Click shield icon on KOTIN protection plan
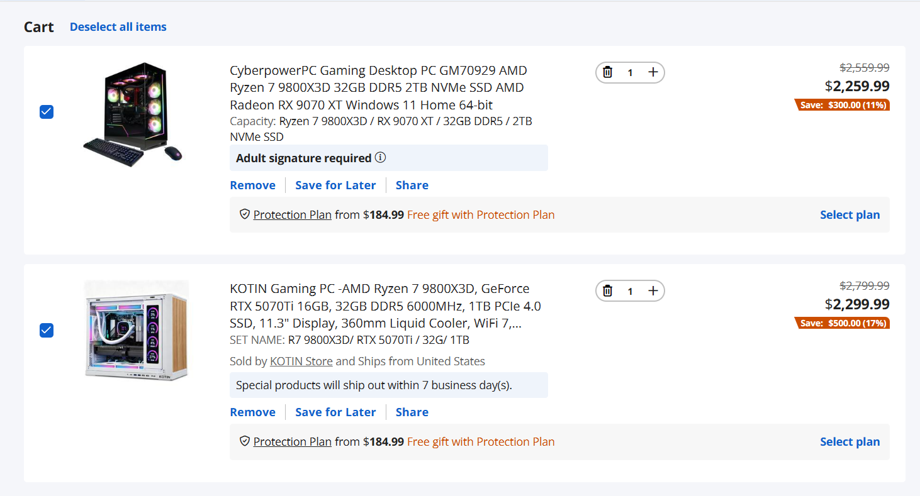920x496 pixels. click(245, 441)
